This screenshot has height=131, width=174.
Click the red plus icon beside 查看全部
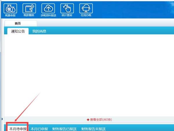click(88, 120)
